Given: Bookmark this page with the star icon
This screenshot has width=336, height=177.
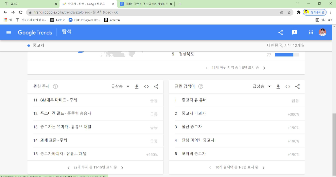Looking at the screenshot, I should point(289,12).
